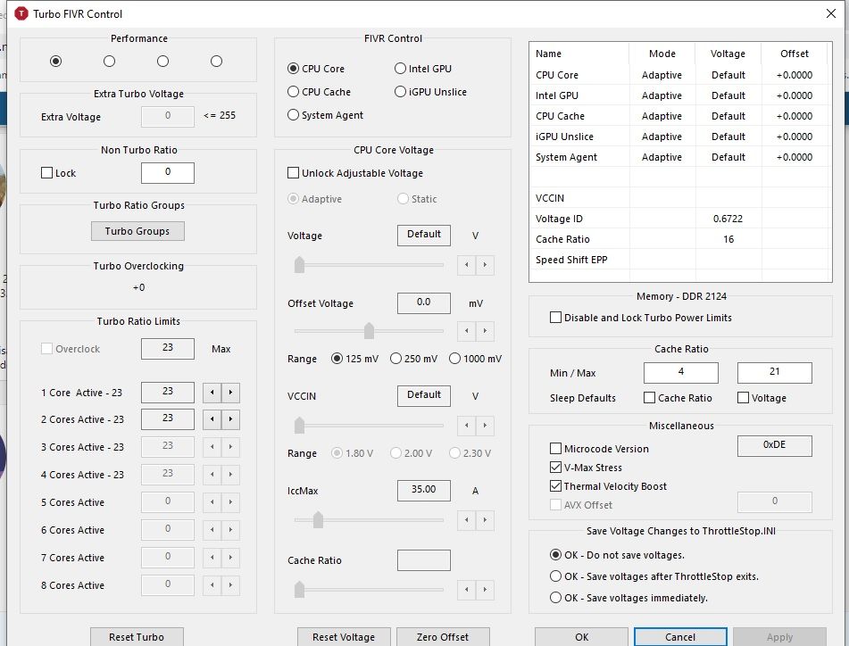The width and height of the screenshot is (849, 646).
Task: Increase the 2 Cores Active turbo ratio
Action: 230,419
